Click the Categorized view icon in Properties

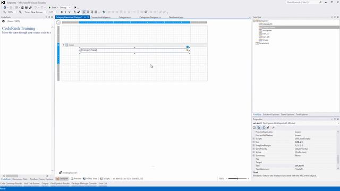pyautogui.click(x=254, y=128)
